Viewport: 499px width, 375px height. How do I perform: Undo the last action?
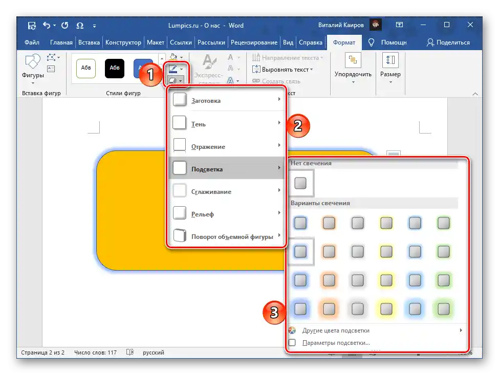47,25
